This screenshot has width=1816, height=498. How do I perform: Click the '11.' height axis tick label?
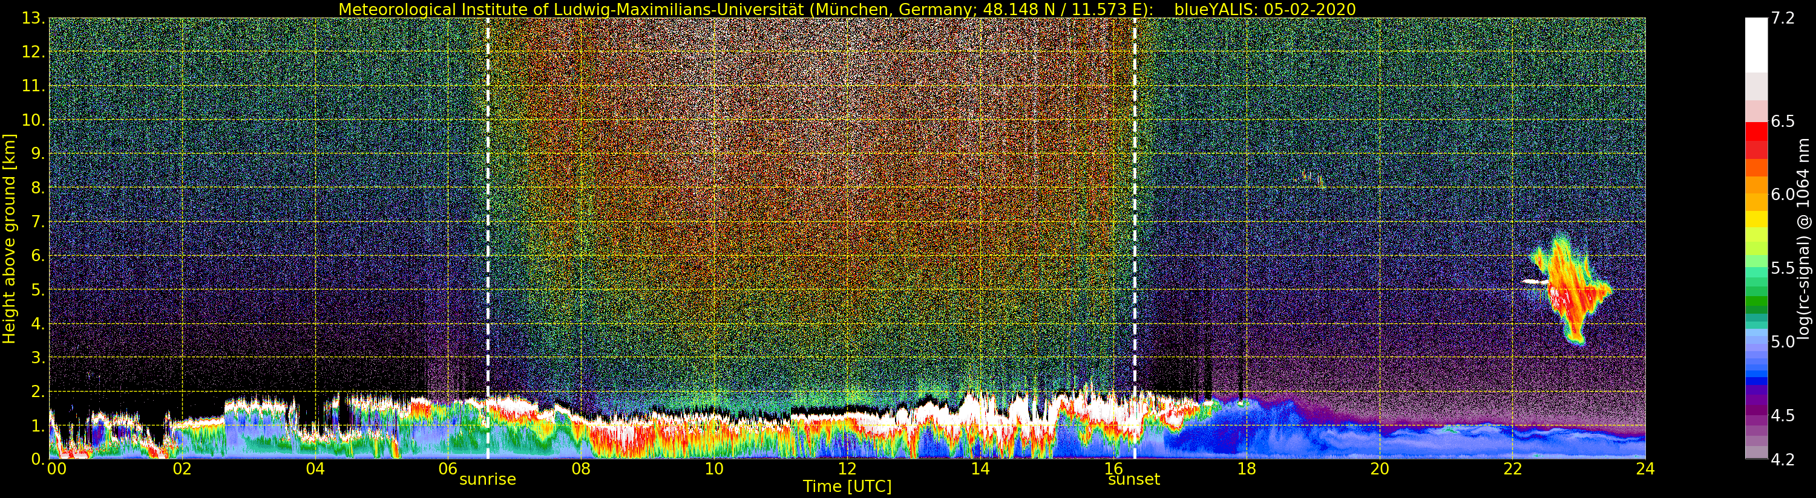pos(33,86)
